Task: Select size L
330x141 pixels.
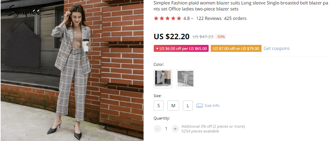Action: point(188,106)
